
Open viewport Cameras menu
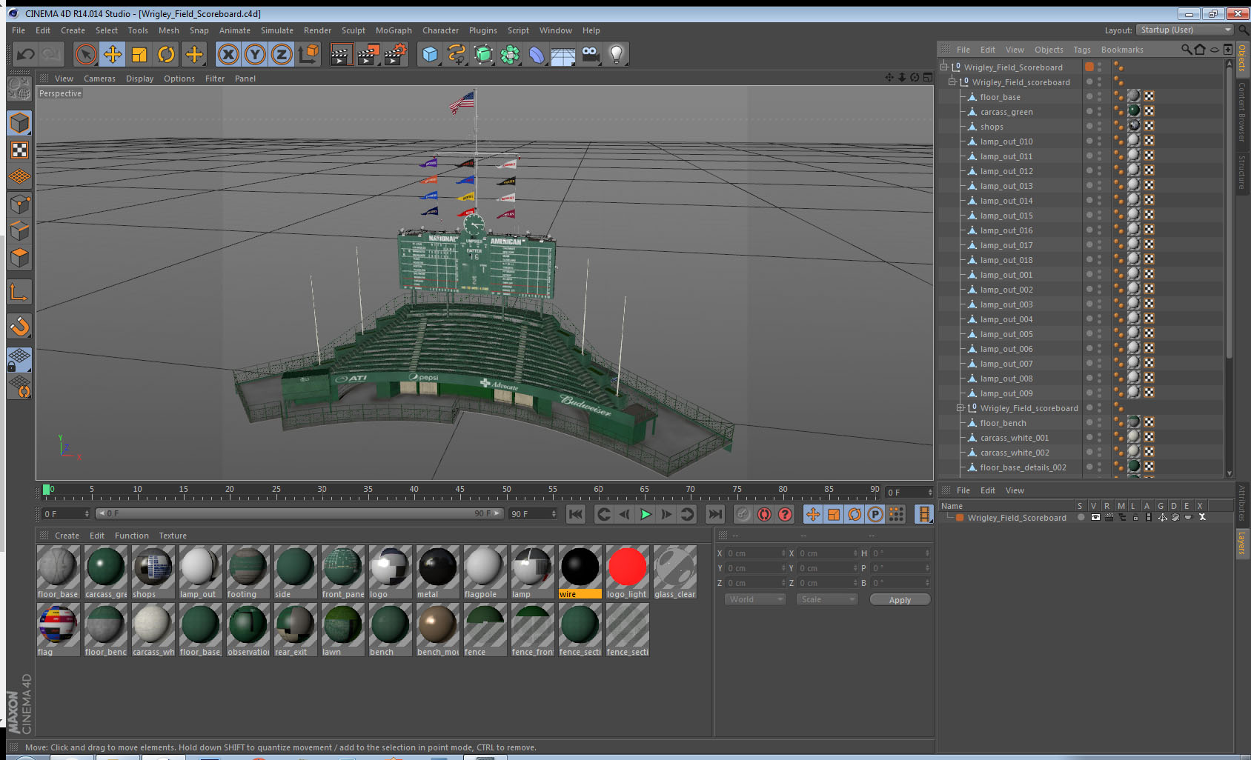(x=99, y=79)
